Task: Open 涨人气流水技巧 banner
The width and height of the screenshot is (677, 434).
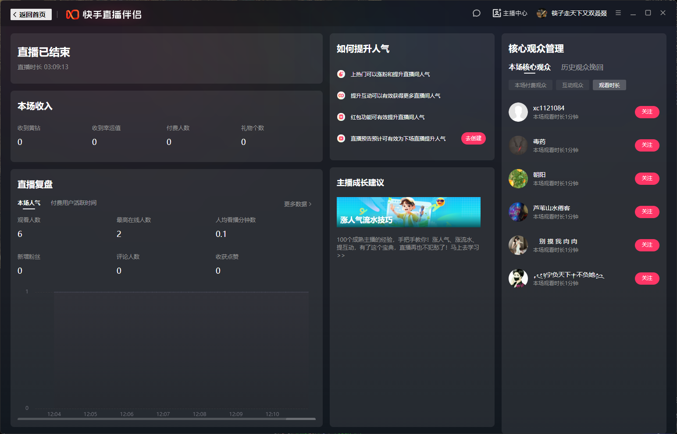Action: pyautogui.click(x=409, y=212)
